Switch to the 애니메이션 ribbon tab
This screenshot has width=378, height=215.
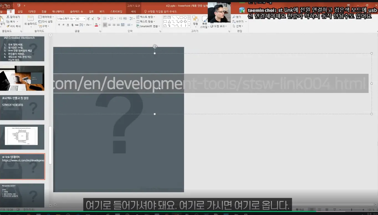[x=58, y=11]
